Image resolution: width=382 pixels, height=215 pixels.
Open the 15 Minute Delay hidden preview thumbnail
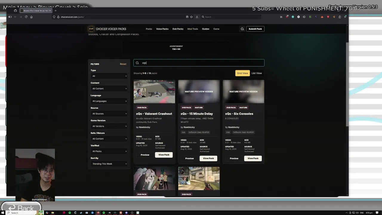(x=199, y=92)
